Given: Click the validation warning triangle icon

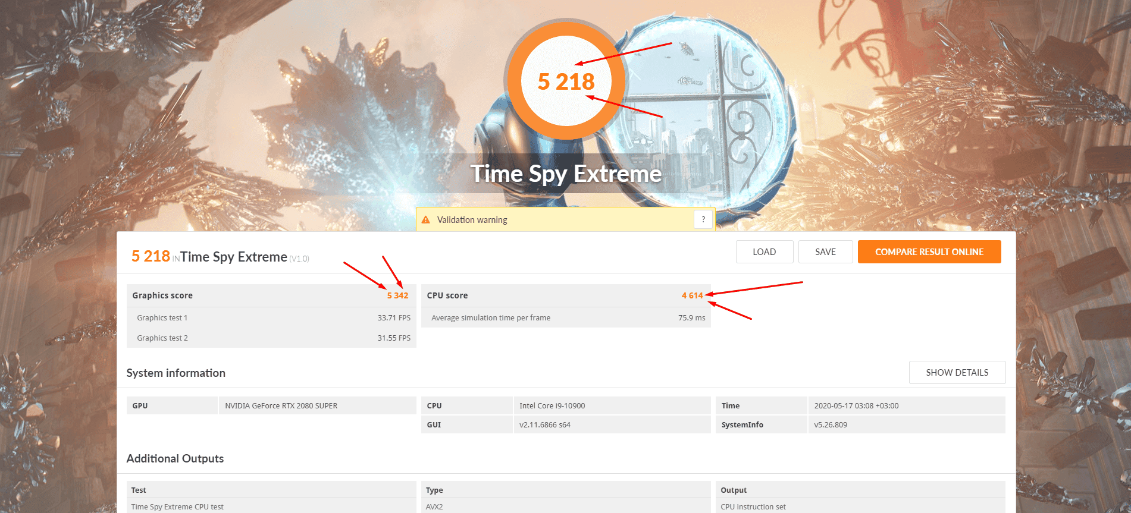Looking at the screenshot, I should 426,220.
